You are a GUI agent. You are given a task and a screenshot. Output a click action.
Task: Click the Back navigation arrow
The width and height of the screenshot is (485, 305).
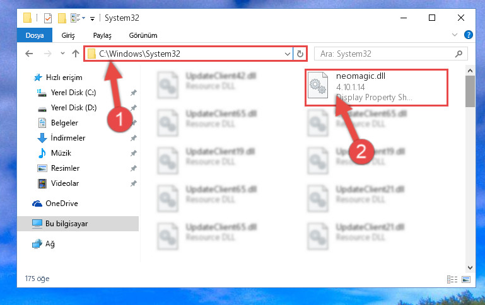29,54
